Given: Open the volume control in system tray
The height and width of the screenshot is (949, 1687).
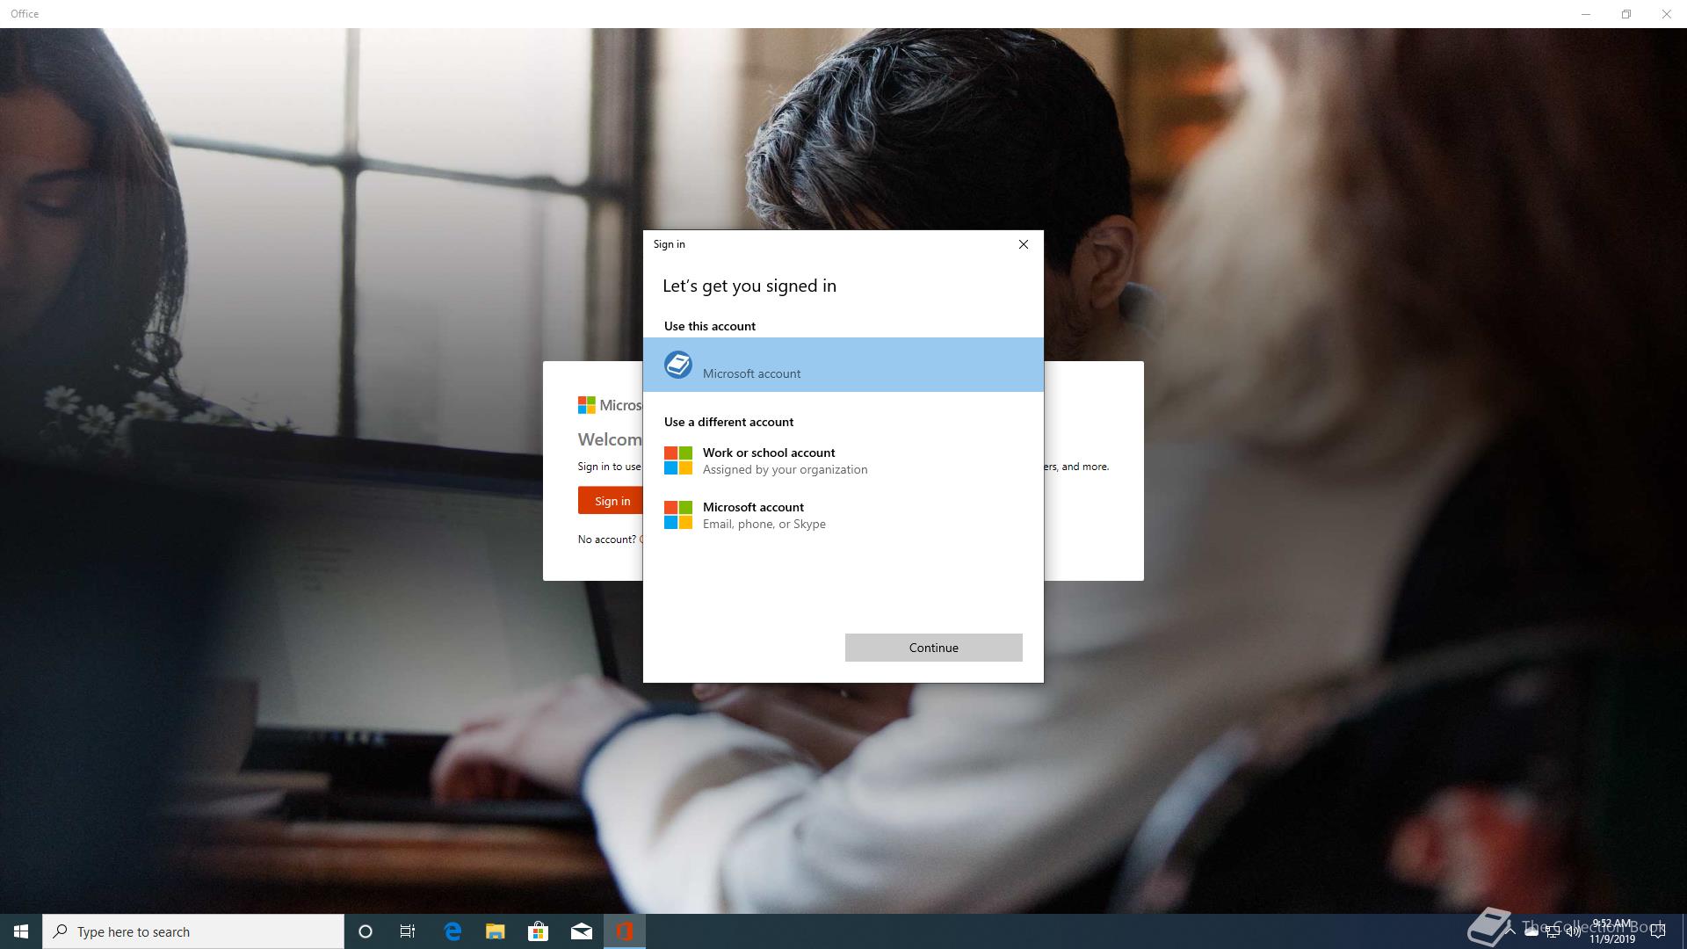Looking at the screenshot, I should coord(1573,931).
